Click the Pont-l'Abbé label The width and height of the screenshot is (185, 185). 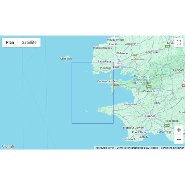pos(139,132)
